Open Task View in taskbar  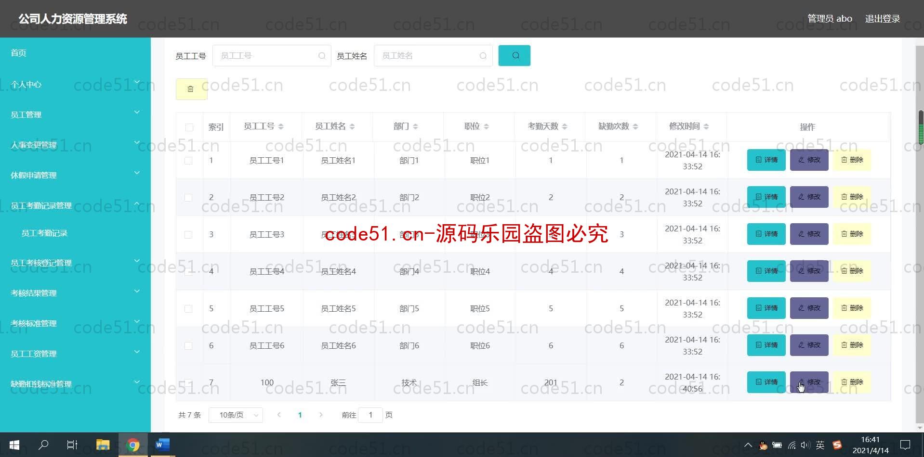pos(72,445)
